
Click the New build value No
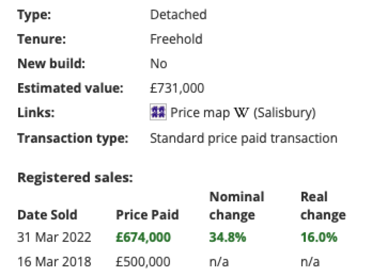[x=158, y=64]
